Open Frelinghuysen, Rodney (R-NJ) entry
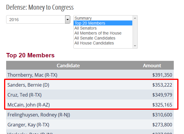 (39, 115)
